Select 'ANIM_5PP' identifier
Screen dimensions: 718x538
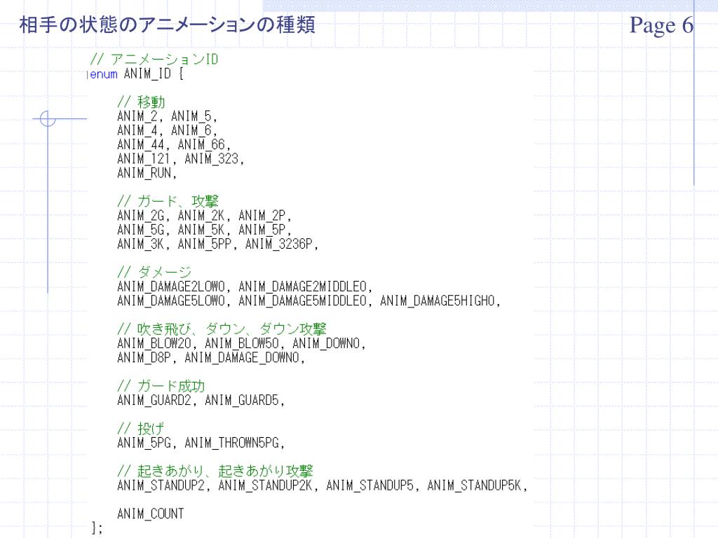tap(205, 244)
